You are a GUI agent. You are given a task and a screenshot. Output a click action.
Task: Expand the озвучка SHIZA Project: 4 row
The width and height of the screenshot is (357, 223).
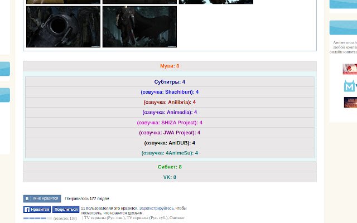pos(170,123)
